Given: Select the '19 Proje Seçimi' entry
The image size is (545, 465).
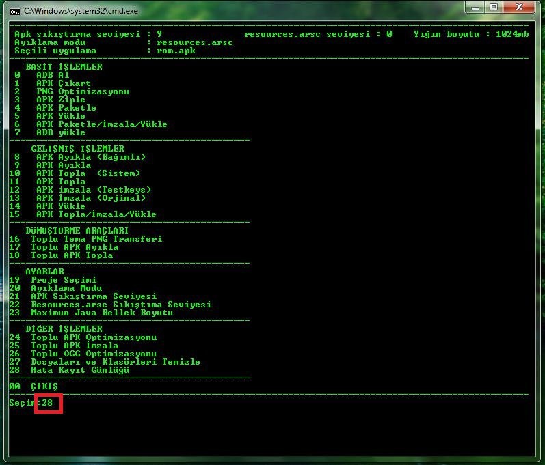Looking at the screenshot, I should [x=53, y=280].
